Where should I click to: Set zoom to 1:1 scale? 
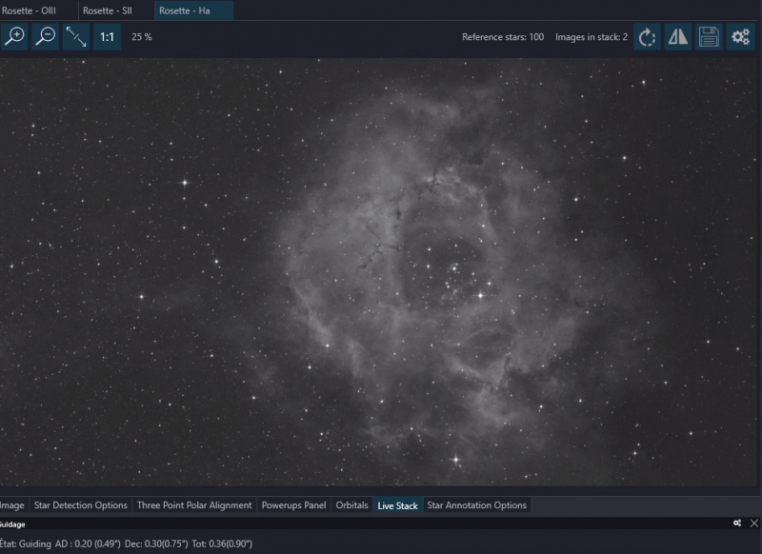107,36
